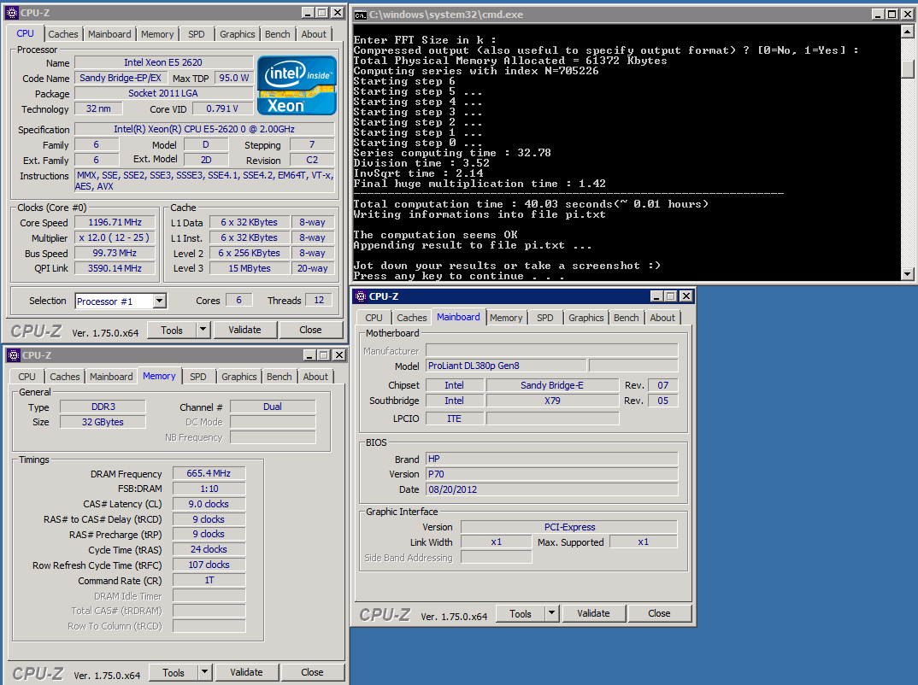
Task: Click the CAS# Latency value 9.0 clocks
Action: point(209,504)
